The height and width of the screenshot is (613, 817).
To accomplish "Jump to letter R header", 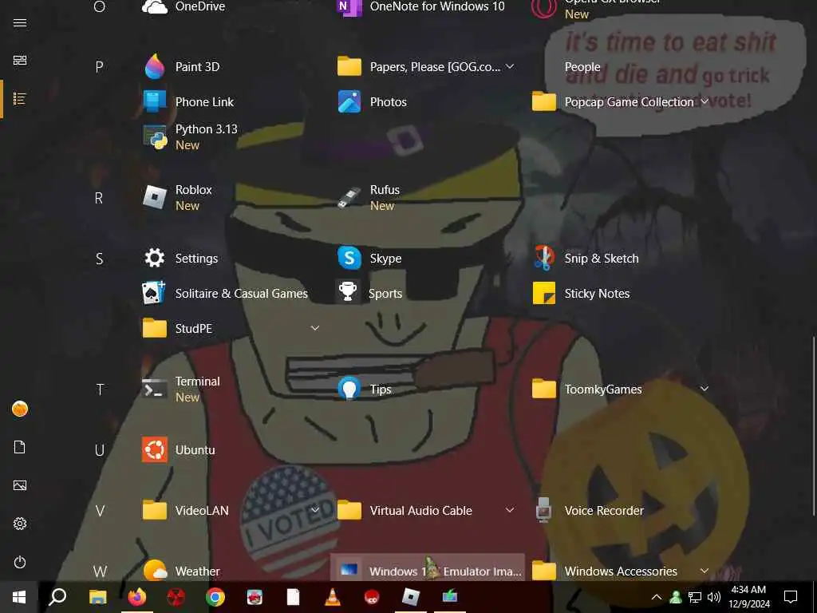I will coord(99,198).
